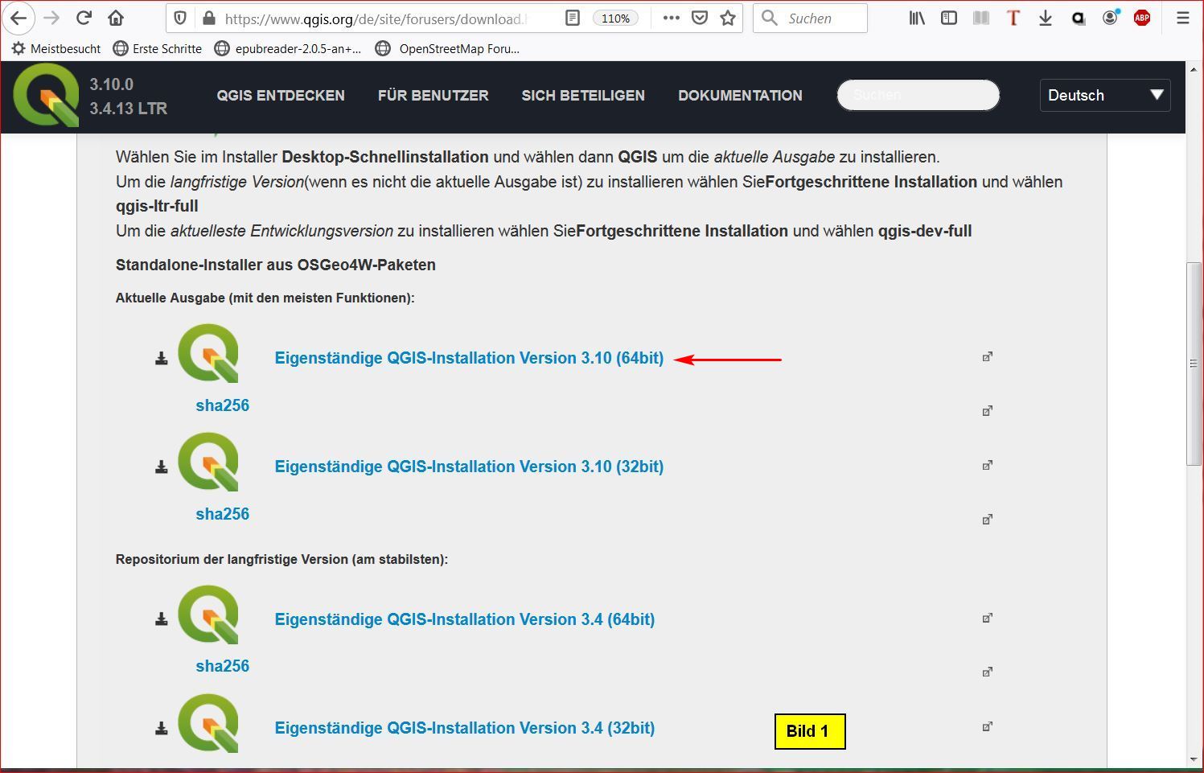This screenshot has height=773, width=1204.
Task: Show the sidebars via toolbar icon
Action: 949,18
